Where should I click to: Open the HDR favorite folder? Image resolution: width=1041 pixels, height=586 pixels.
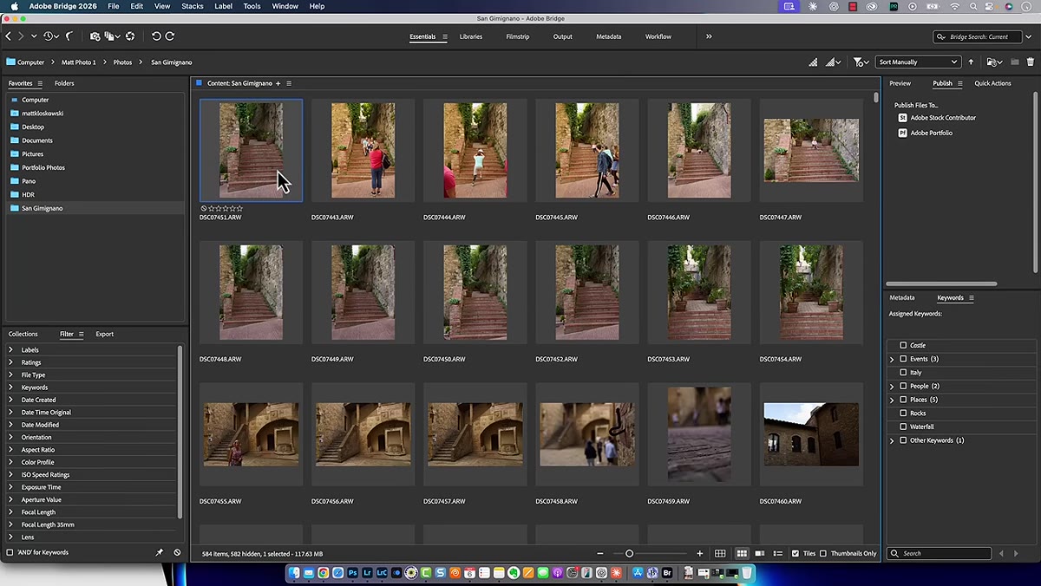tap(28, 195)
